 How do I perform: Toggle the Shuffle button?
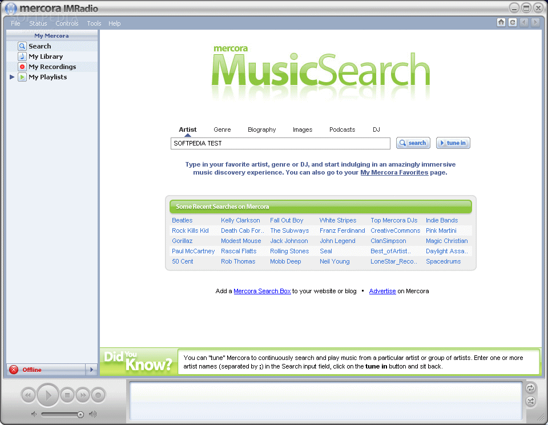[x=530, y=401]
